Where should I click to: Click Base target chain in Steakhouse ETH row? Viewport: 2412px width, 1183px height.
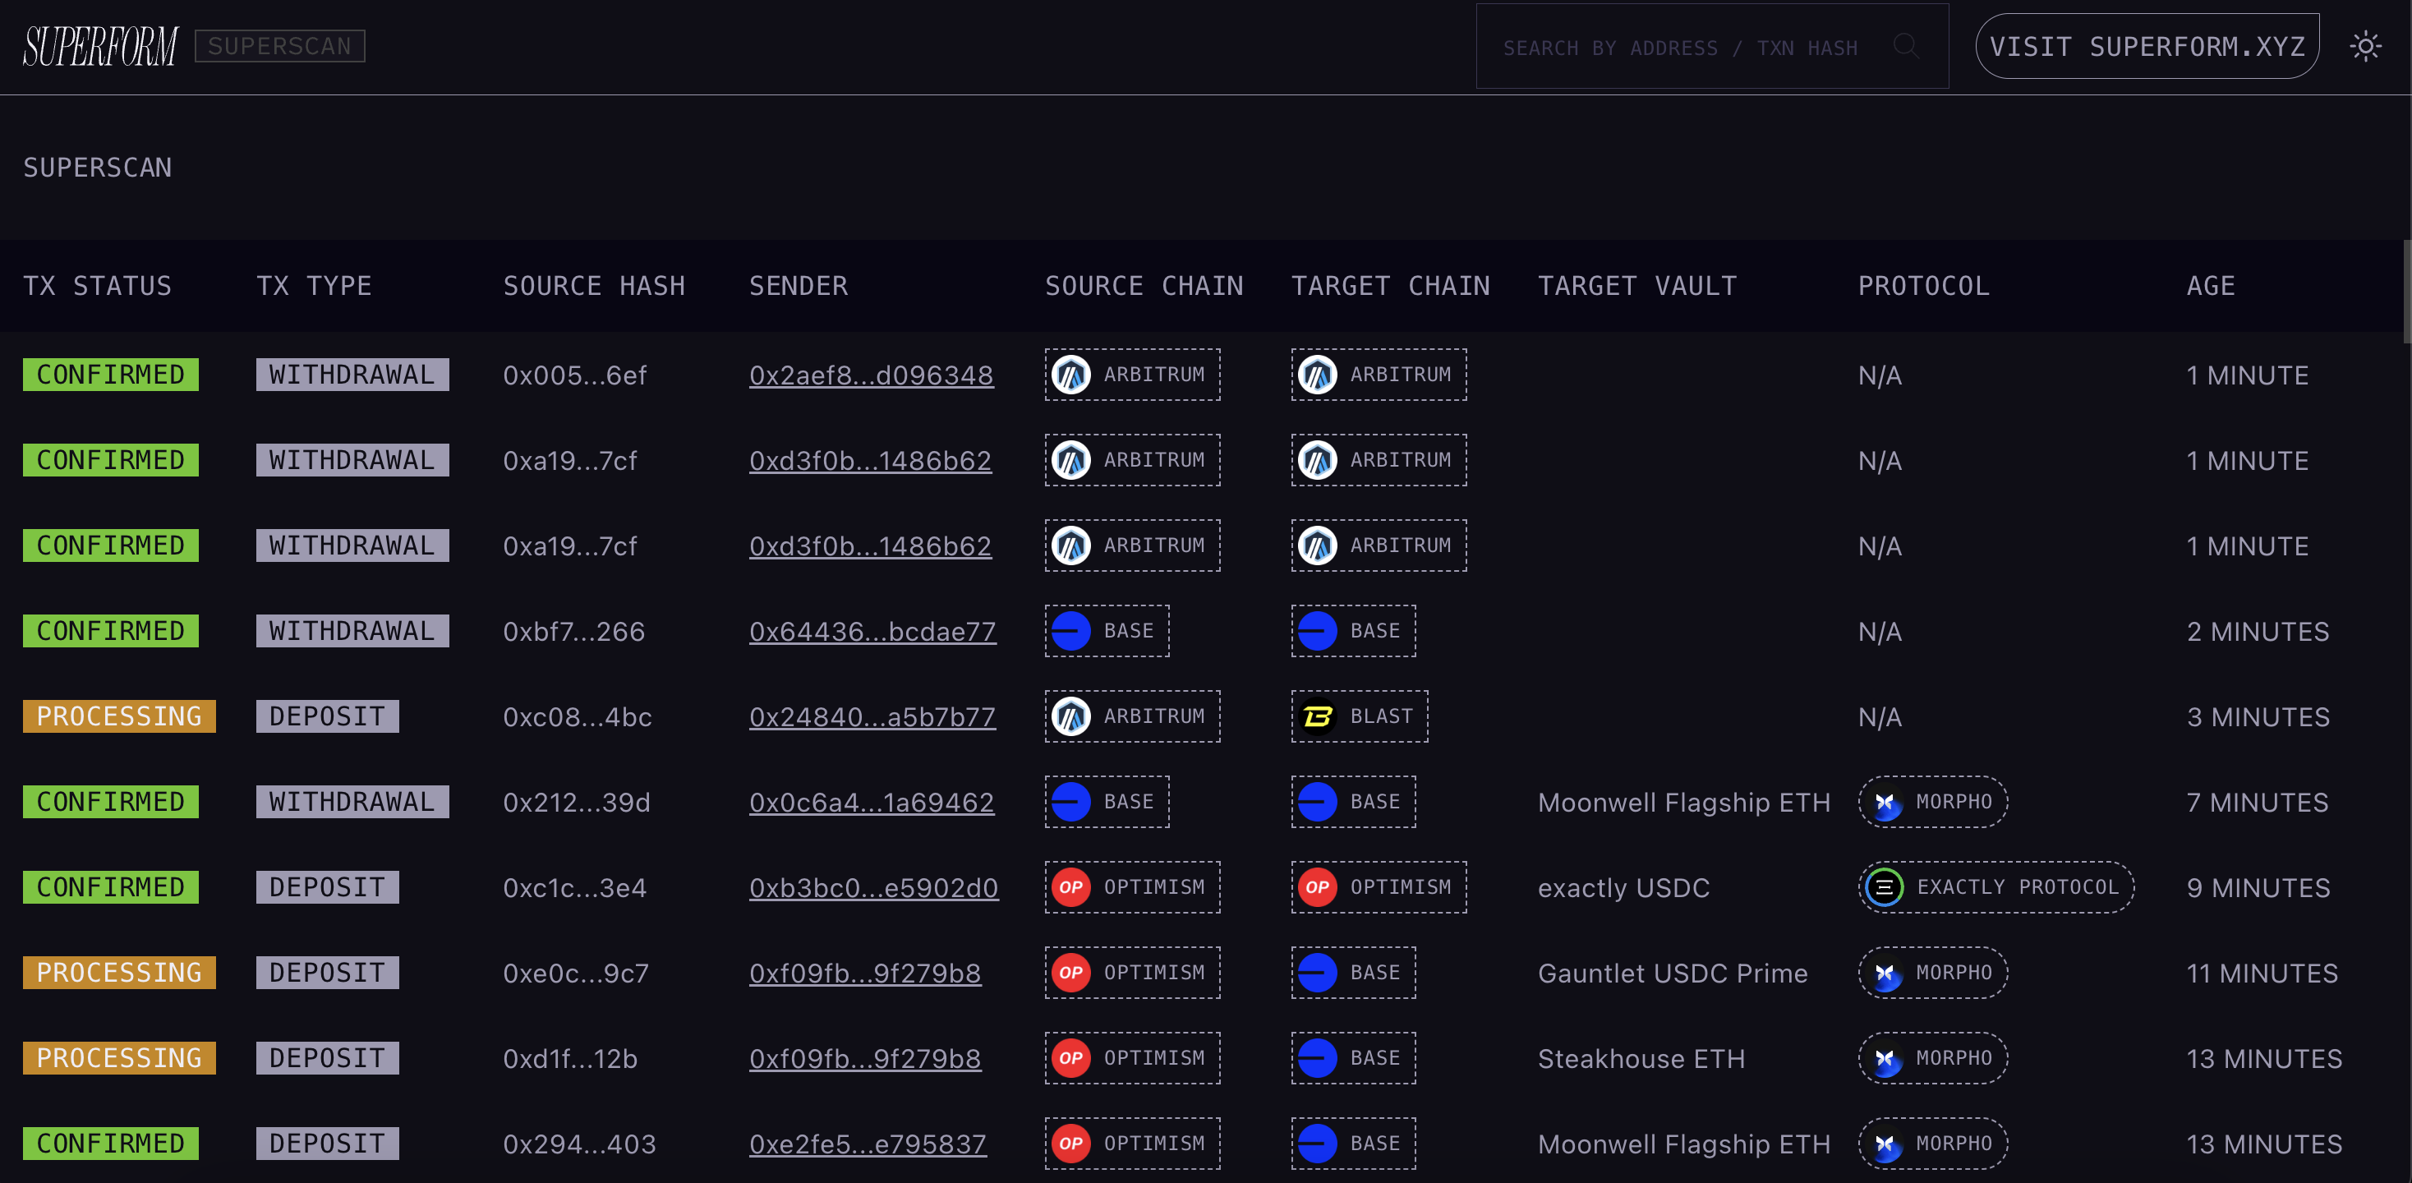(1353, 1057)
